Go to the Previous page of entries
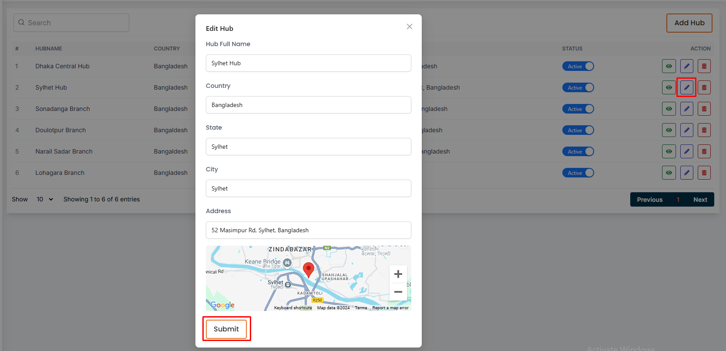The height and width of the screenshot is (351, 726). tap(649, 200)
